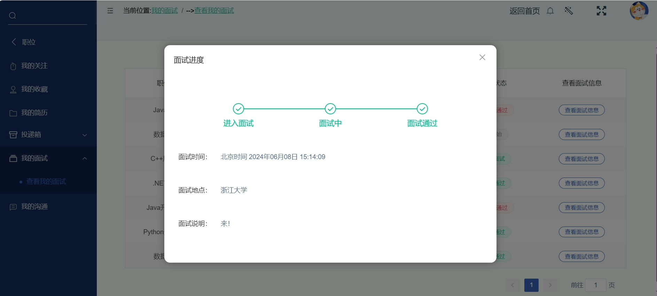The height and width of the screenshot is (296, 657).
Task: Click the 面试说明 label
Action: [x=193, y=224]
